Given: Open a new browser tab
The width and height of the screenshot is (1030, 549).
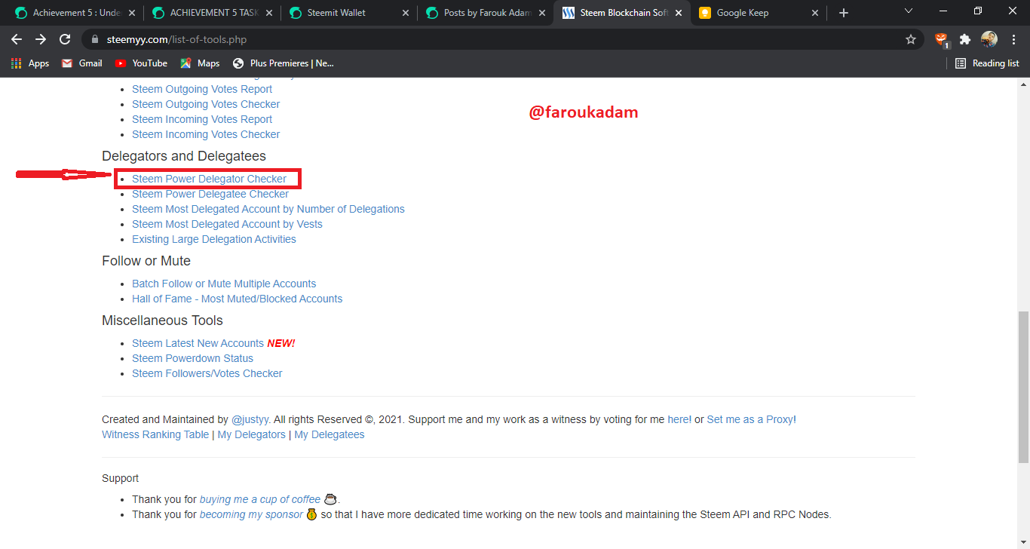Looking at the screenshot, I should tap(844, 13).
